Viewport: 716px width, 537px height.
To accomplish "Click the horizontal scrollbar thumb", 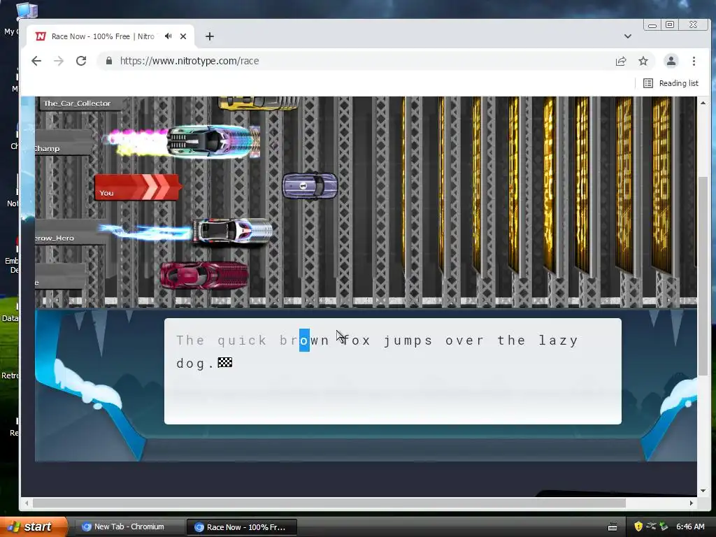I will 329,503.
